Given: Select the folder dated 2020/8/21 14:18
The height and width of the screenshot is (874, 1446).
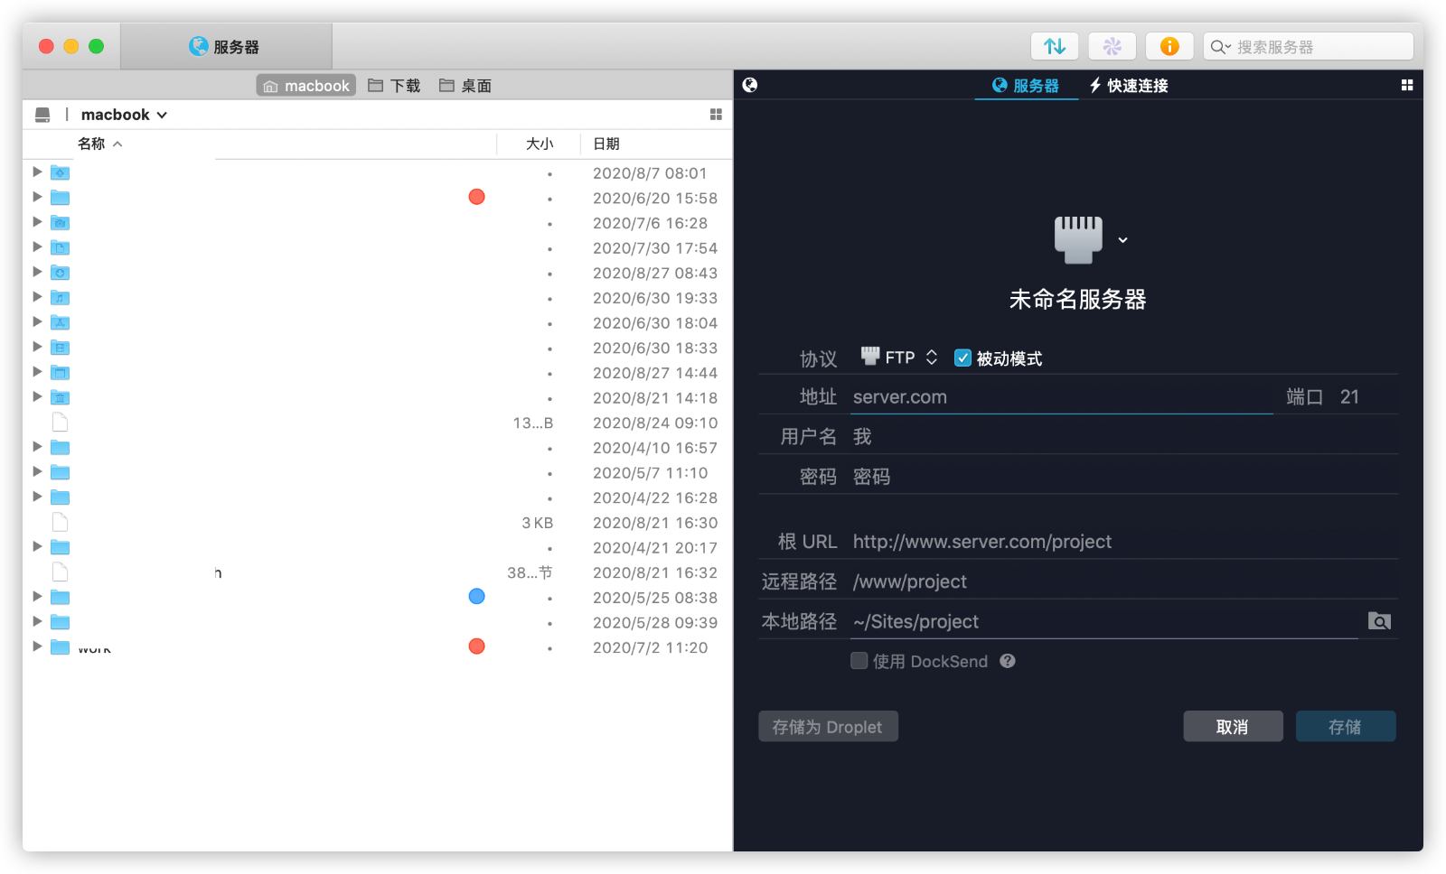Looking at the screenshot, I should point(61,397).
